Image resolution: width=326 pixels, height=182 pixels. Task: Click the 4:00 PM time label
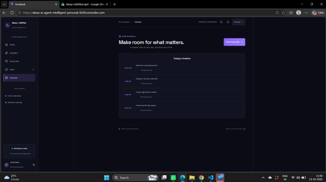(x=128, y=95)
